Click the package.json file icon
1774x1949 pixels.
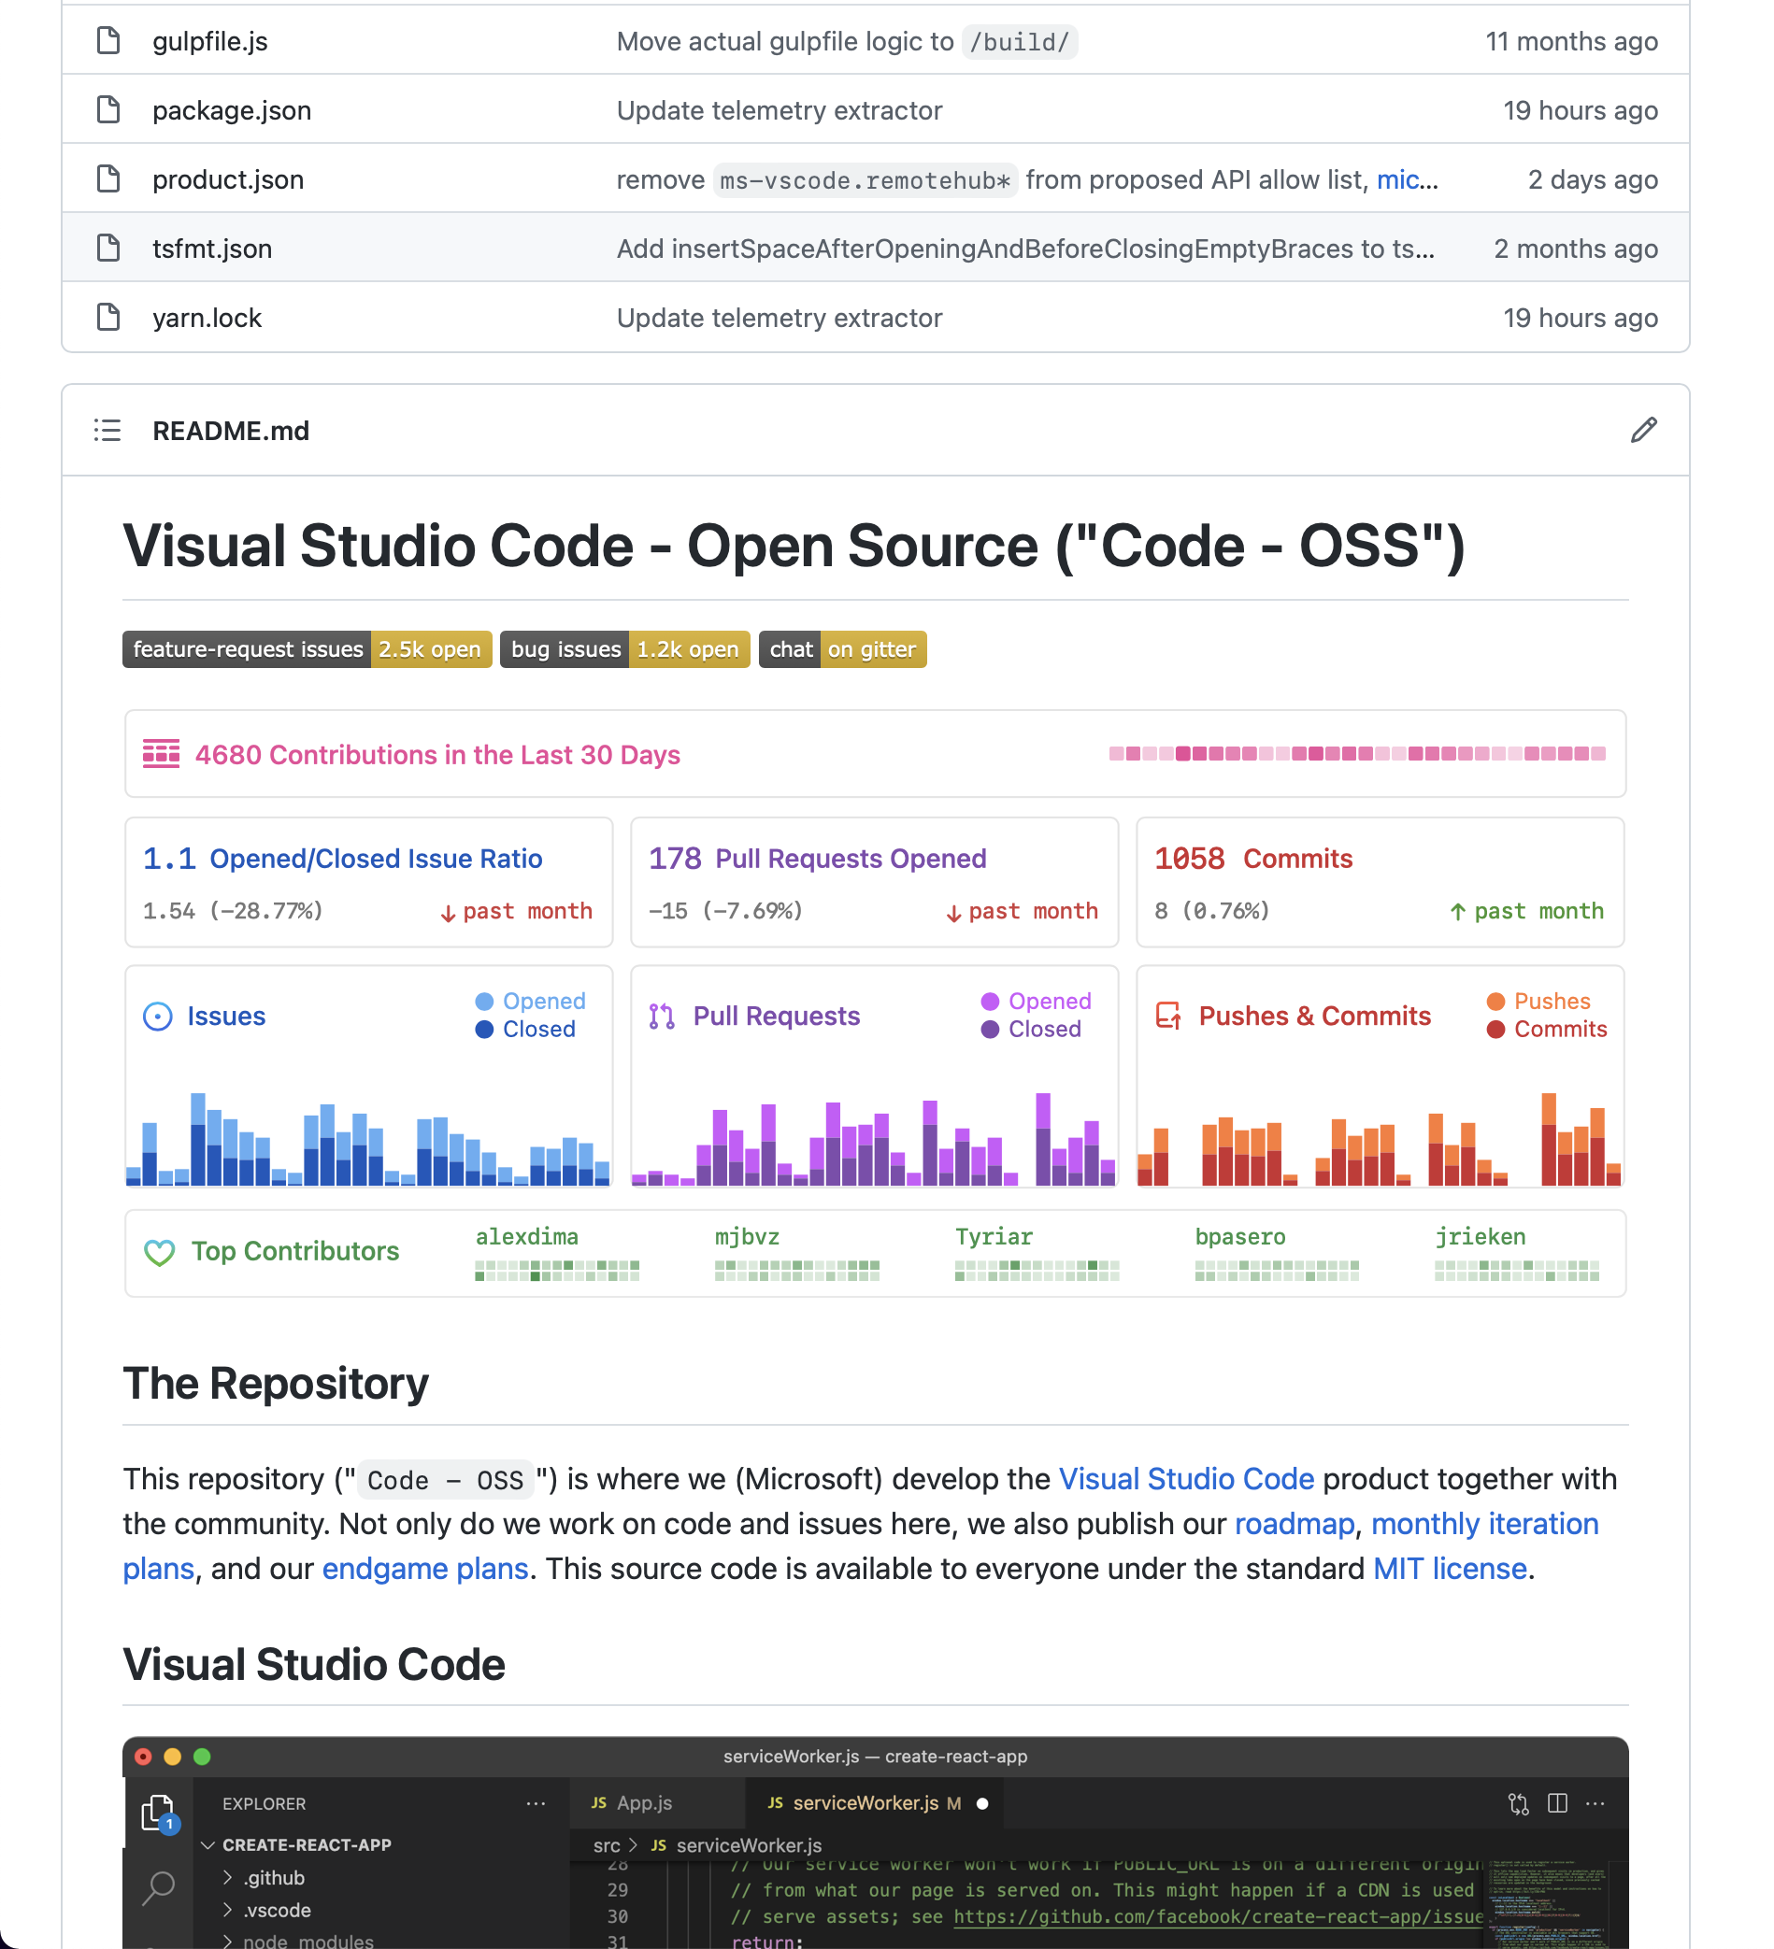(x=107, y=109)
